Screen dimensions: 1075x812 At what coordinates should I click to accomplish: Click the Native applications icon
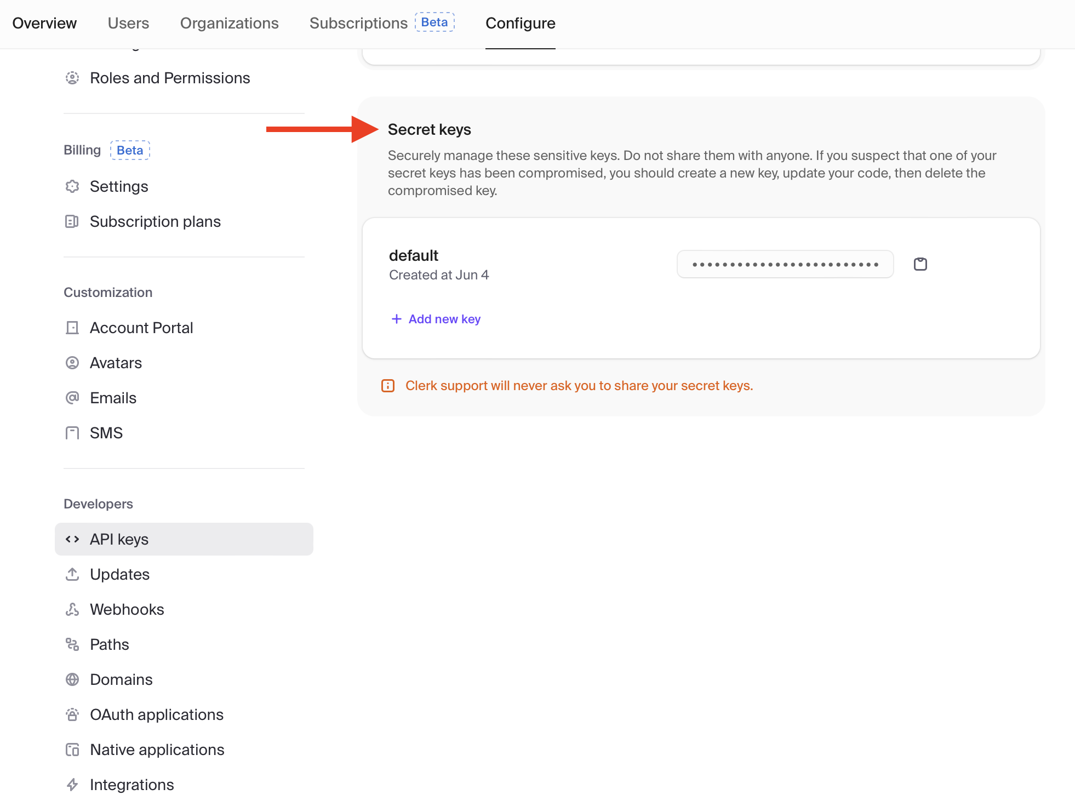[72, 750]
